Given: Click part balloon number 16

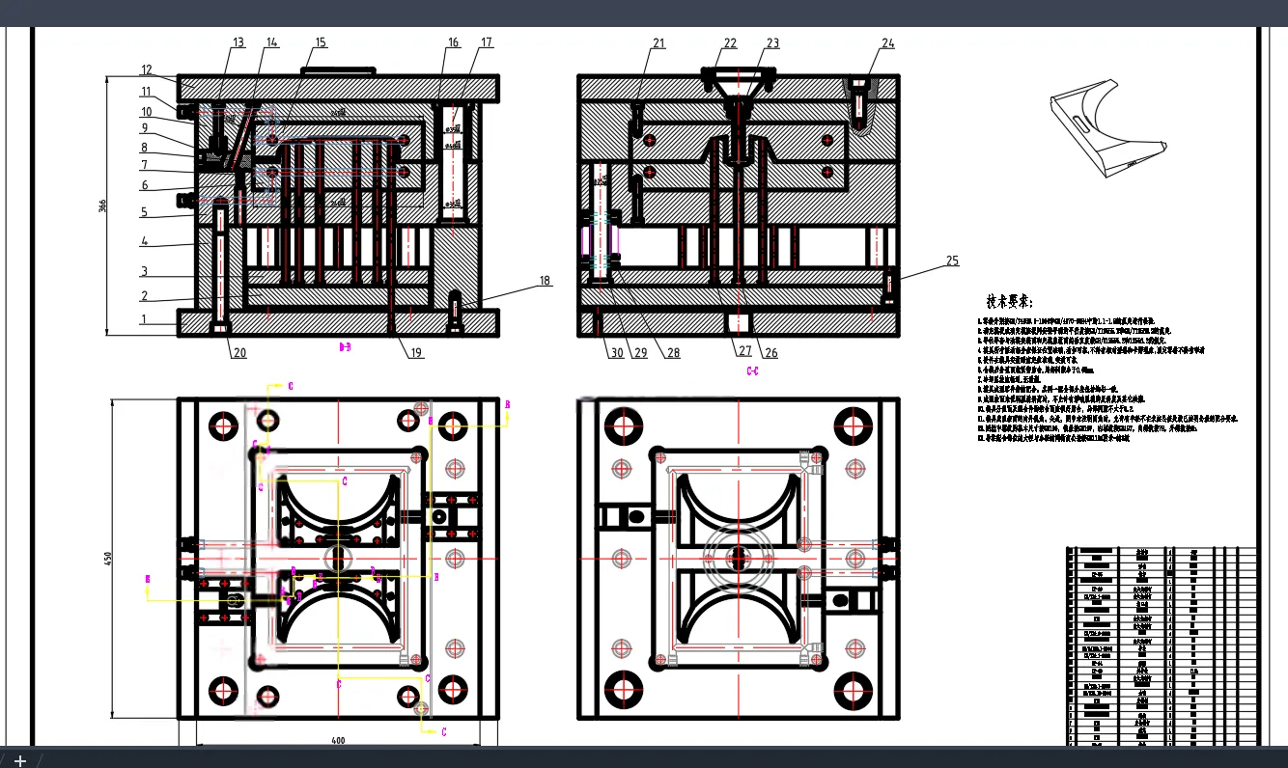Looking at the screenshot, I should pyautogui.click(x=453, y=42).
